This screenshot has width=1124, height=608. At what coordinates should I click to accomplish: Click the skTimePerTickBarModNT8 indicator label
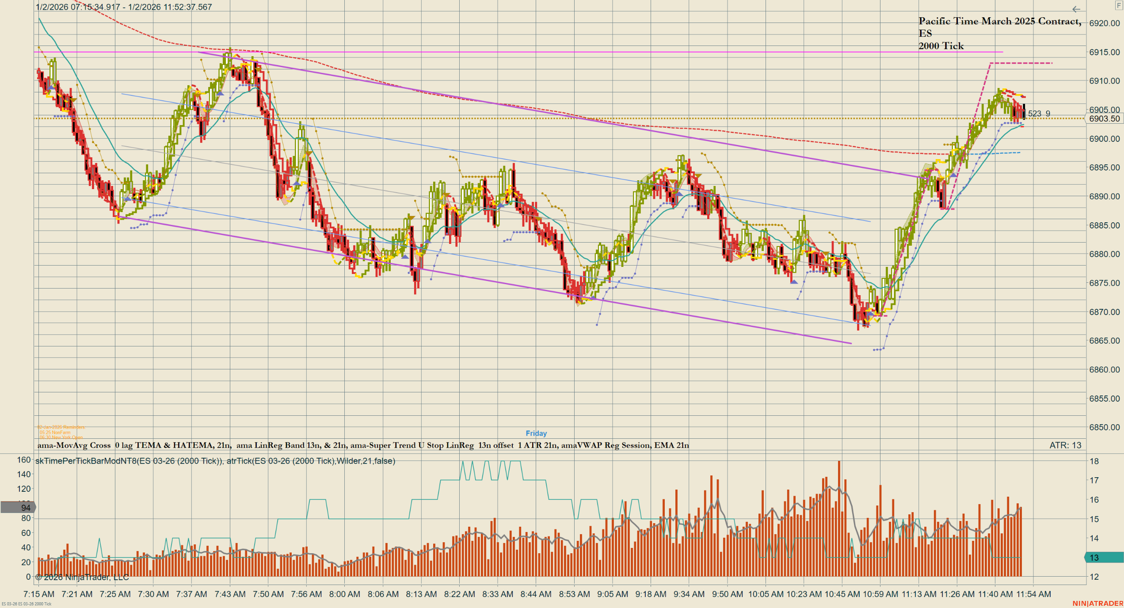(x=215, y=461)
